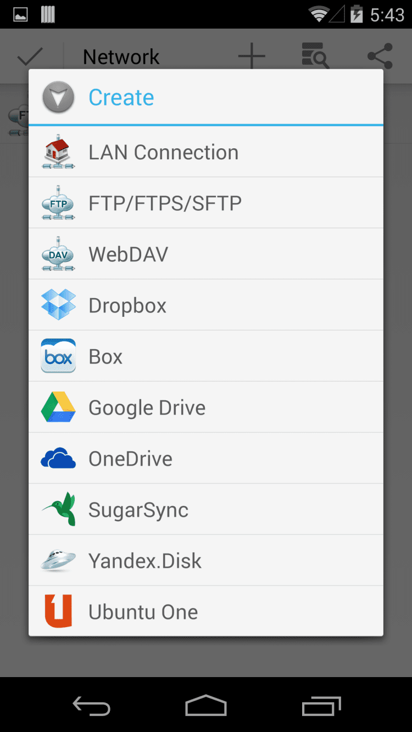Viewport: 412px width, 732px height.
Task: Choose the WebDAV entry
Action: (129, 254)
